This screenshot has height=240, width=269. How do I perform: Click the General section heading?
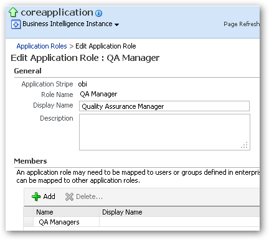click(x=27, y=71)
